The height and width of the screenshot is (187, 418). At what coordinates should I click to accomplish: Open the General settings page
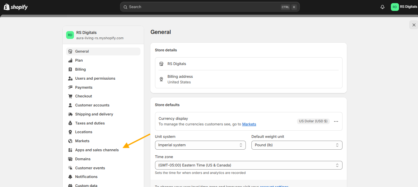pyautogui.click(x=103, y=51)
